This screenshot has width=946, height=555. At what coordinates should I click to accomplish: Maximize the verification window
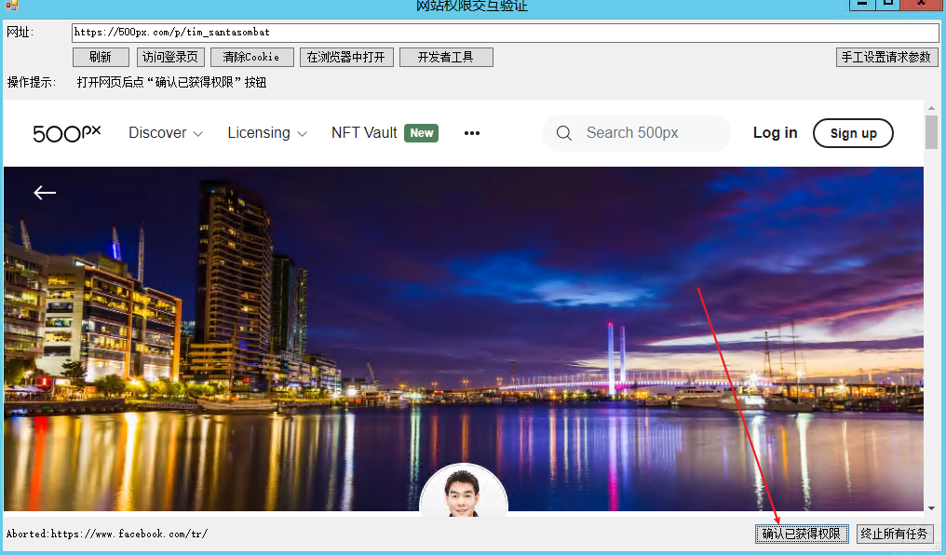tap(887, 5)
